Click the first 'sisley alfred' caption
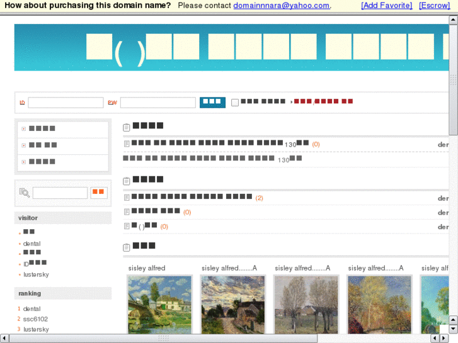The image size is (458, 343). point(147,268)
